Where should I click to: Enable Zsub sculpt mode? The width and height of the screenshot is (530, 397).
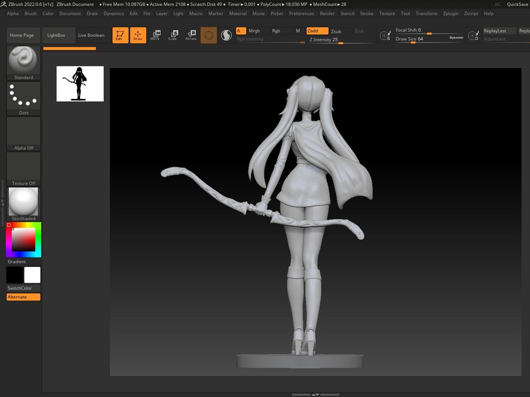click(x=336, y=31)
